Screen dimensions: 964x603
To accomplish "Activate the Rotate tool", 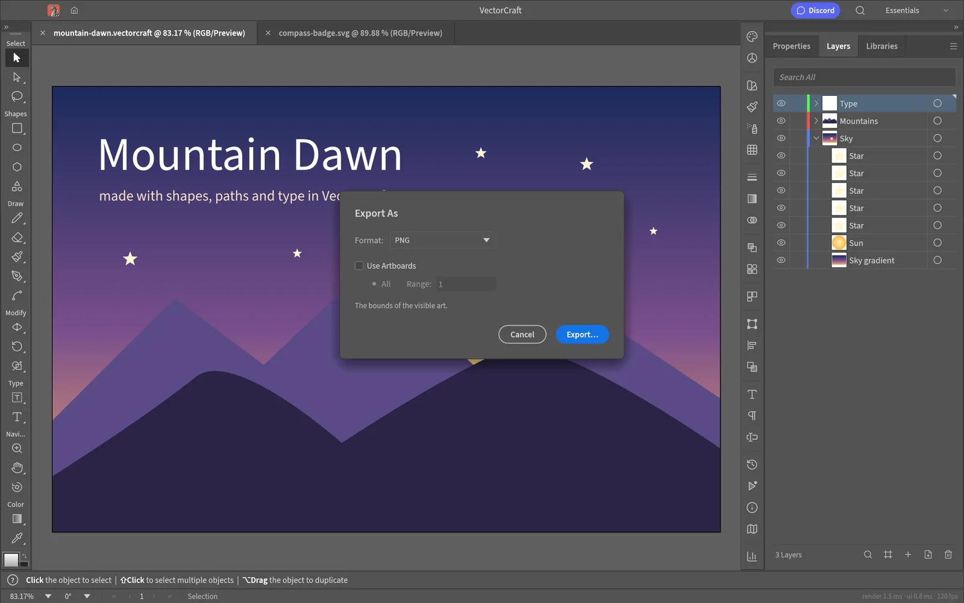I will [x=17, y=347].
